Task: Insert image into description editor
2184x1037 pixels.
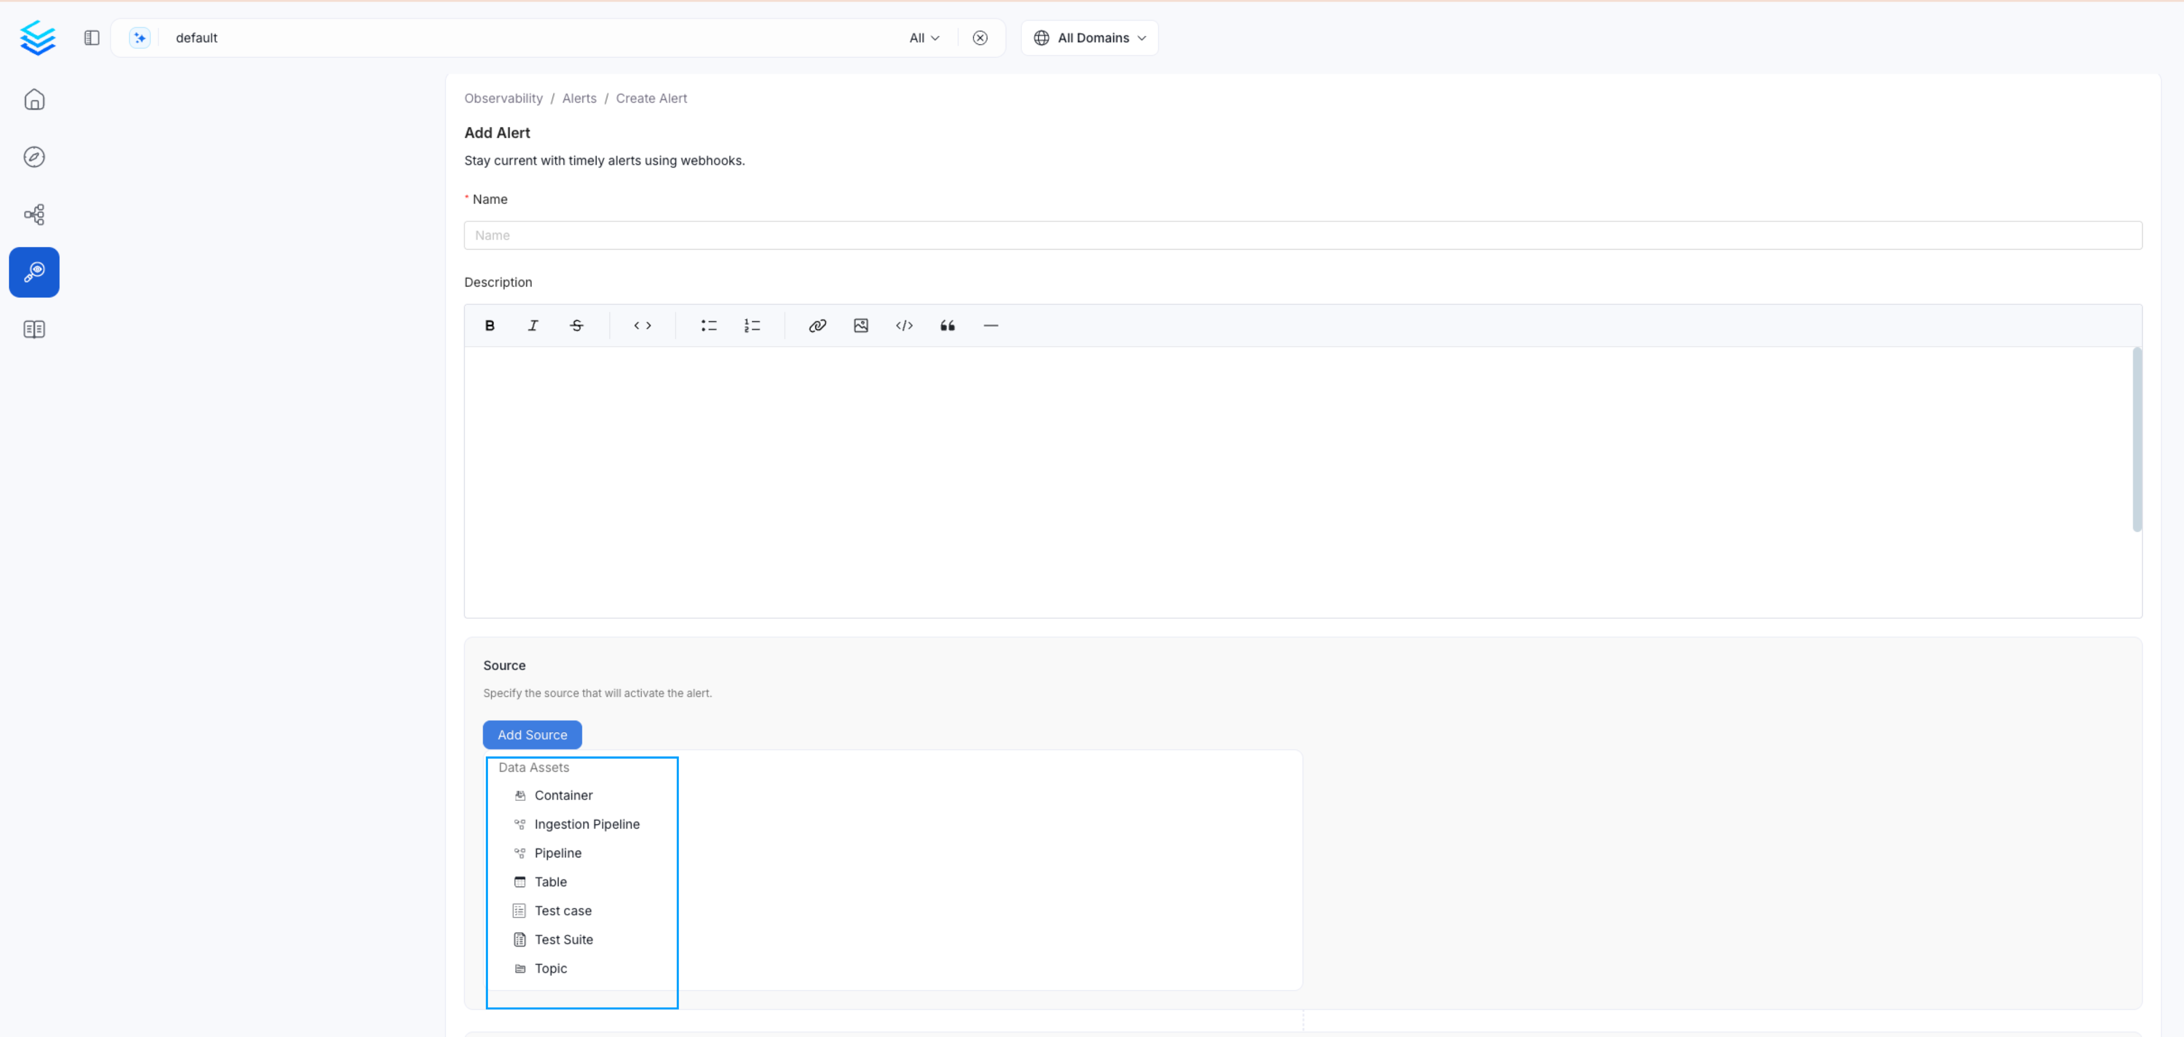Action: tap(861, 326)
